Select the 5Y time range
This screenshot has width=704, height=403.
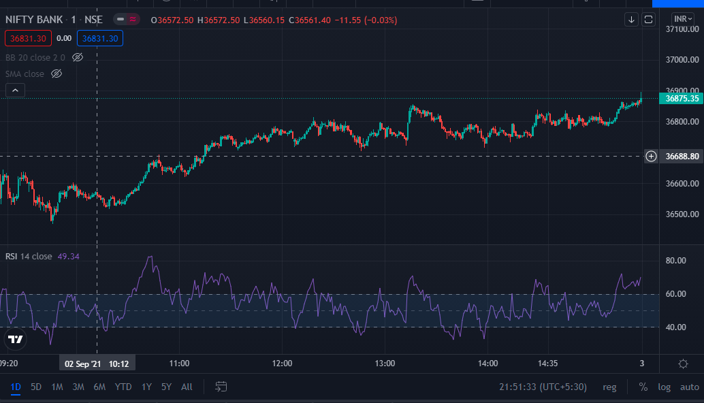click(166, 387)
